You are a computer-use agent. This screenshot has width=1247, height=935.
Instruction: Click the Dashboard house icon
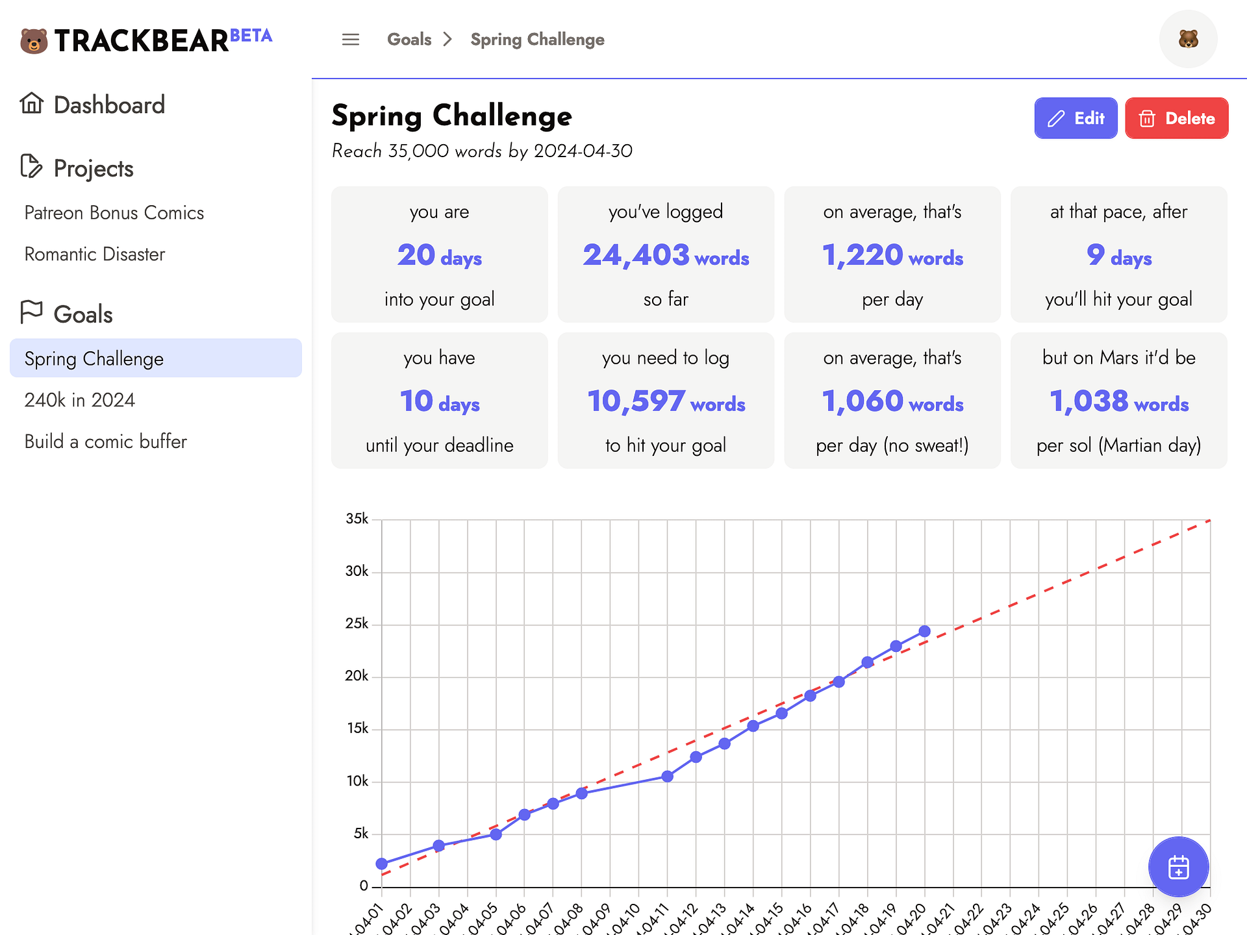31,104
